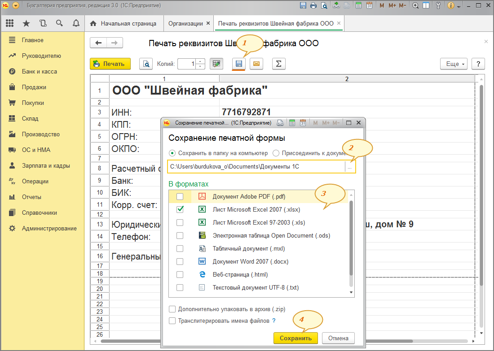Click the preview icon next to Печать
The width and height of the screenshot is (494, 351).
tap(146, 64)
